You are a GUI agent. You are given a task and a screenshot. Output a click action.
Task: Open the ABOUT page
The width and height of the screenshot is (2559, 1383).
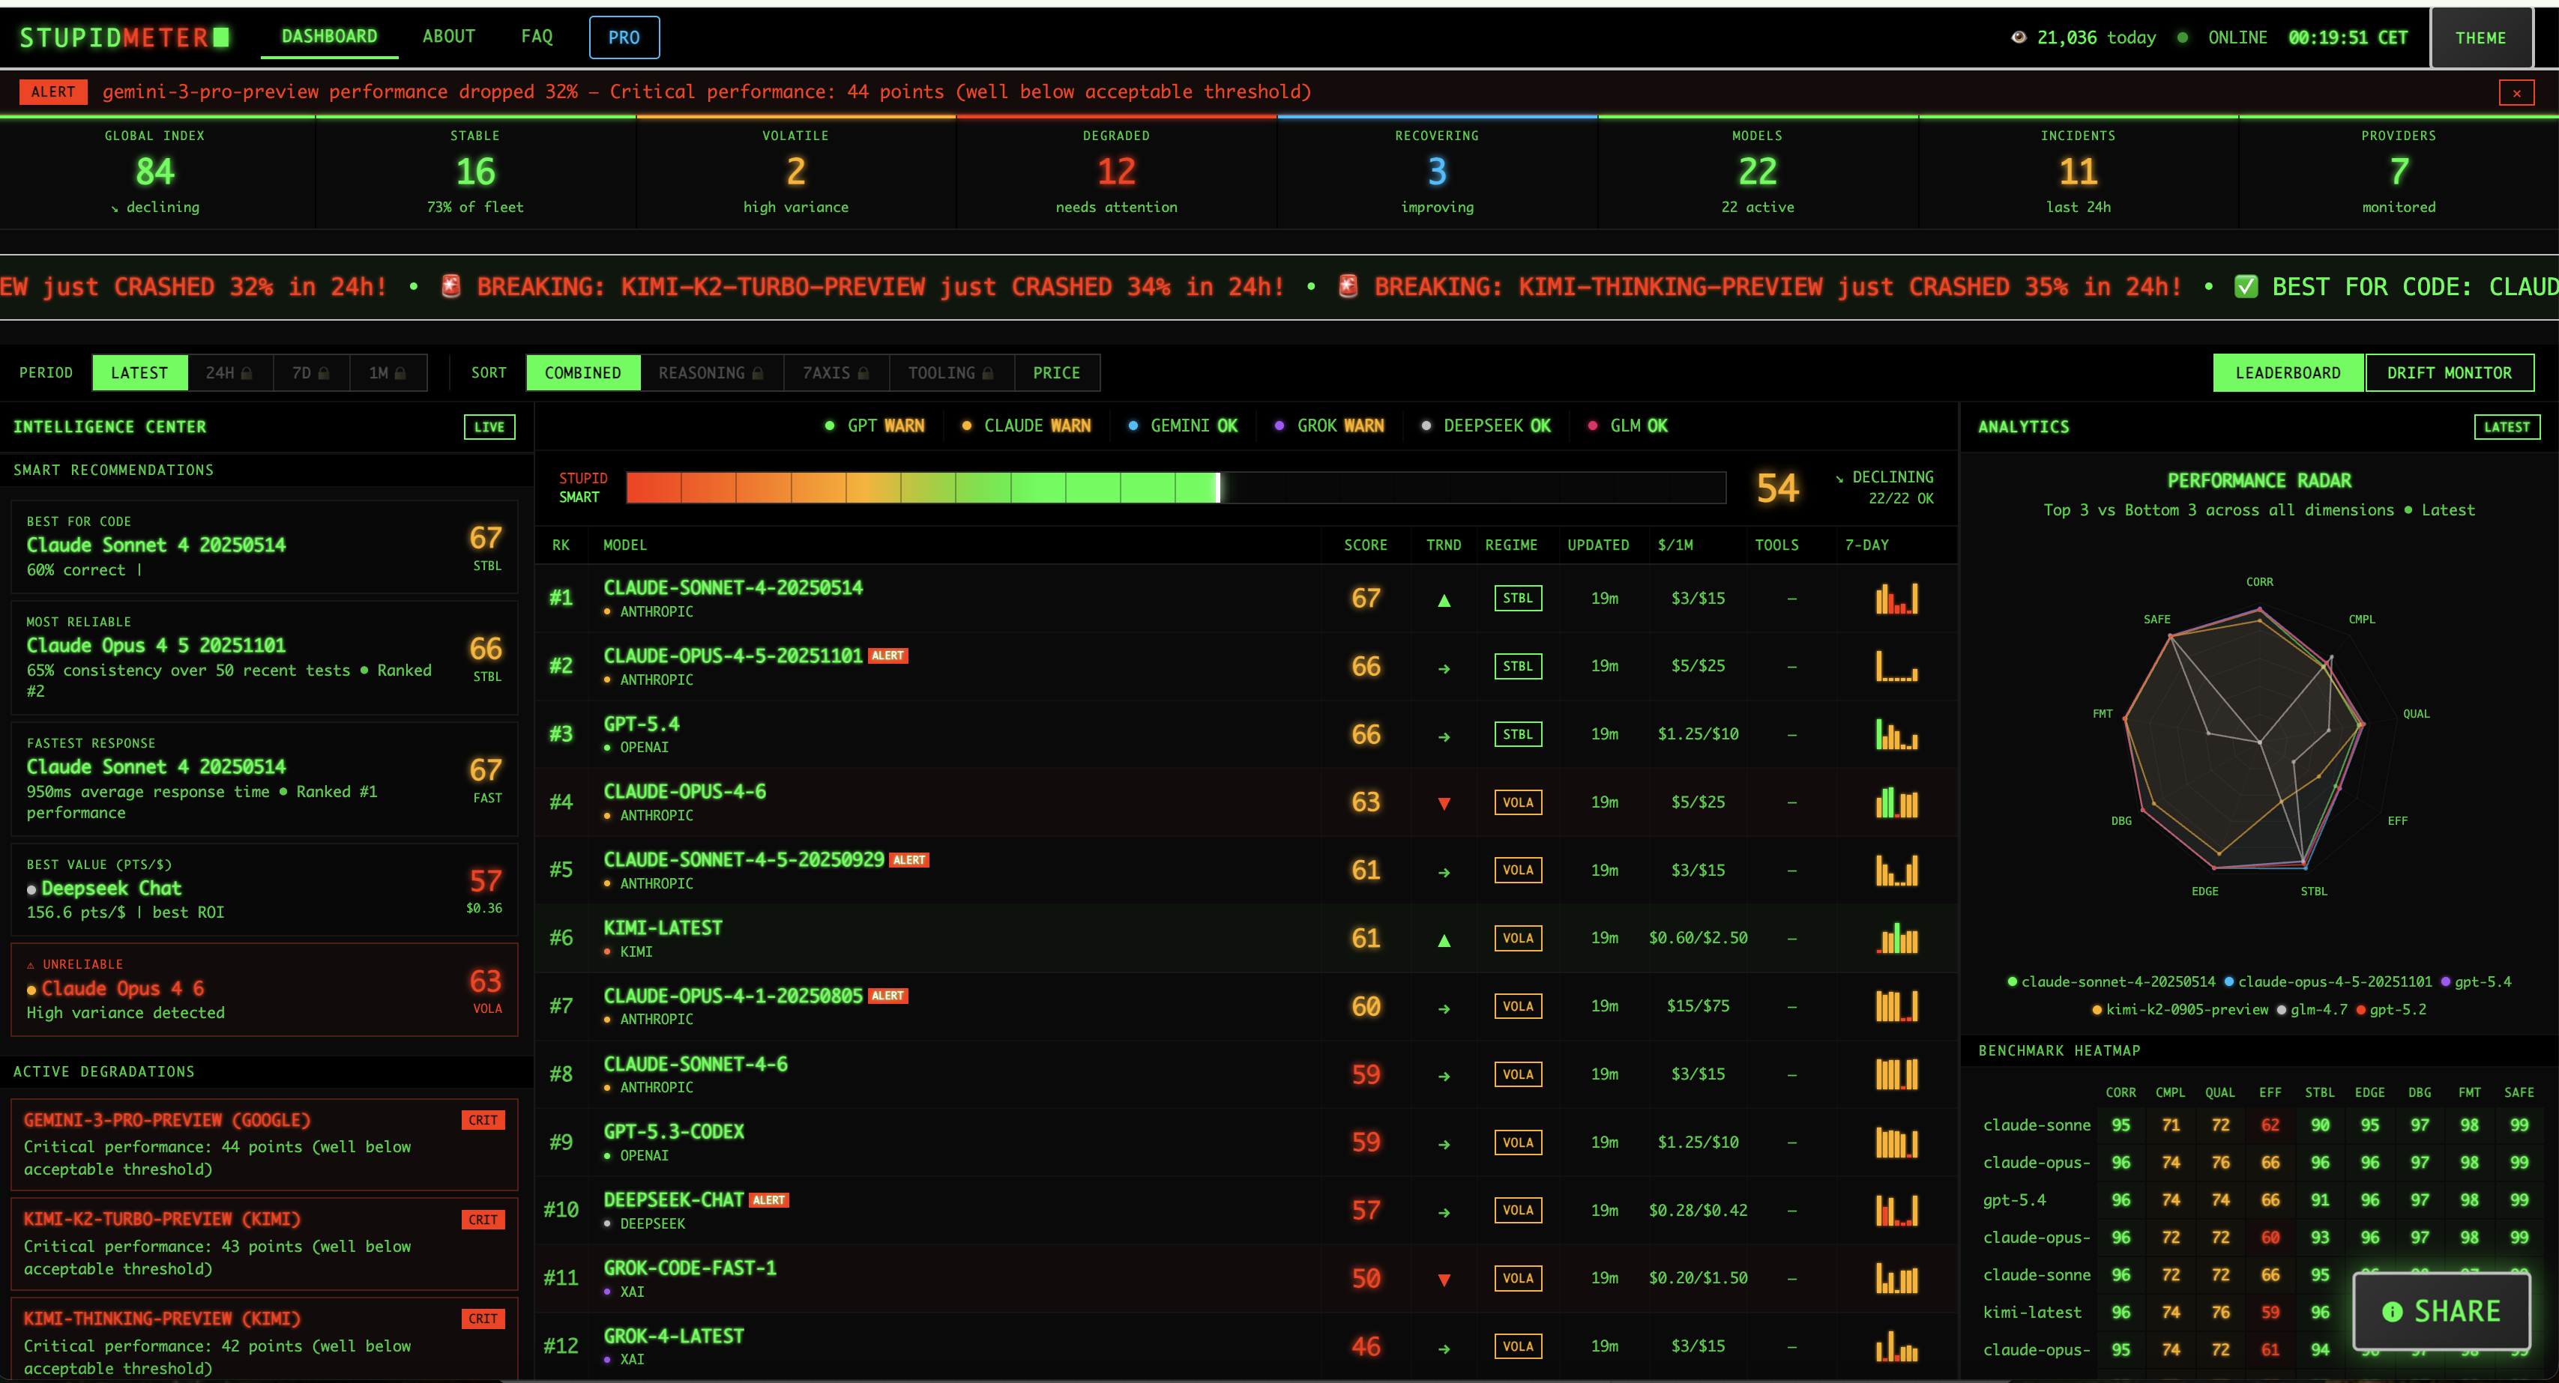[449, 37]
